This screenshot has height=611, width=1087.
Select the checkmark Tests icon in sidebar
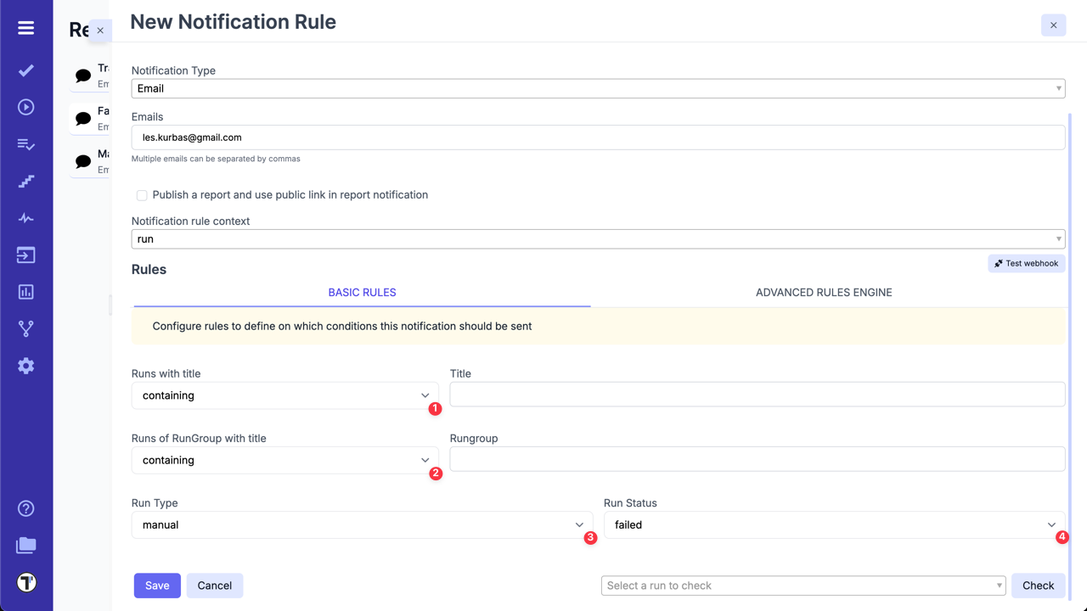pos(25,70)
